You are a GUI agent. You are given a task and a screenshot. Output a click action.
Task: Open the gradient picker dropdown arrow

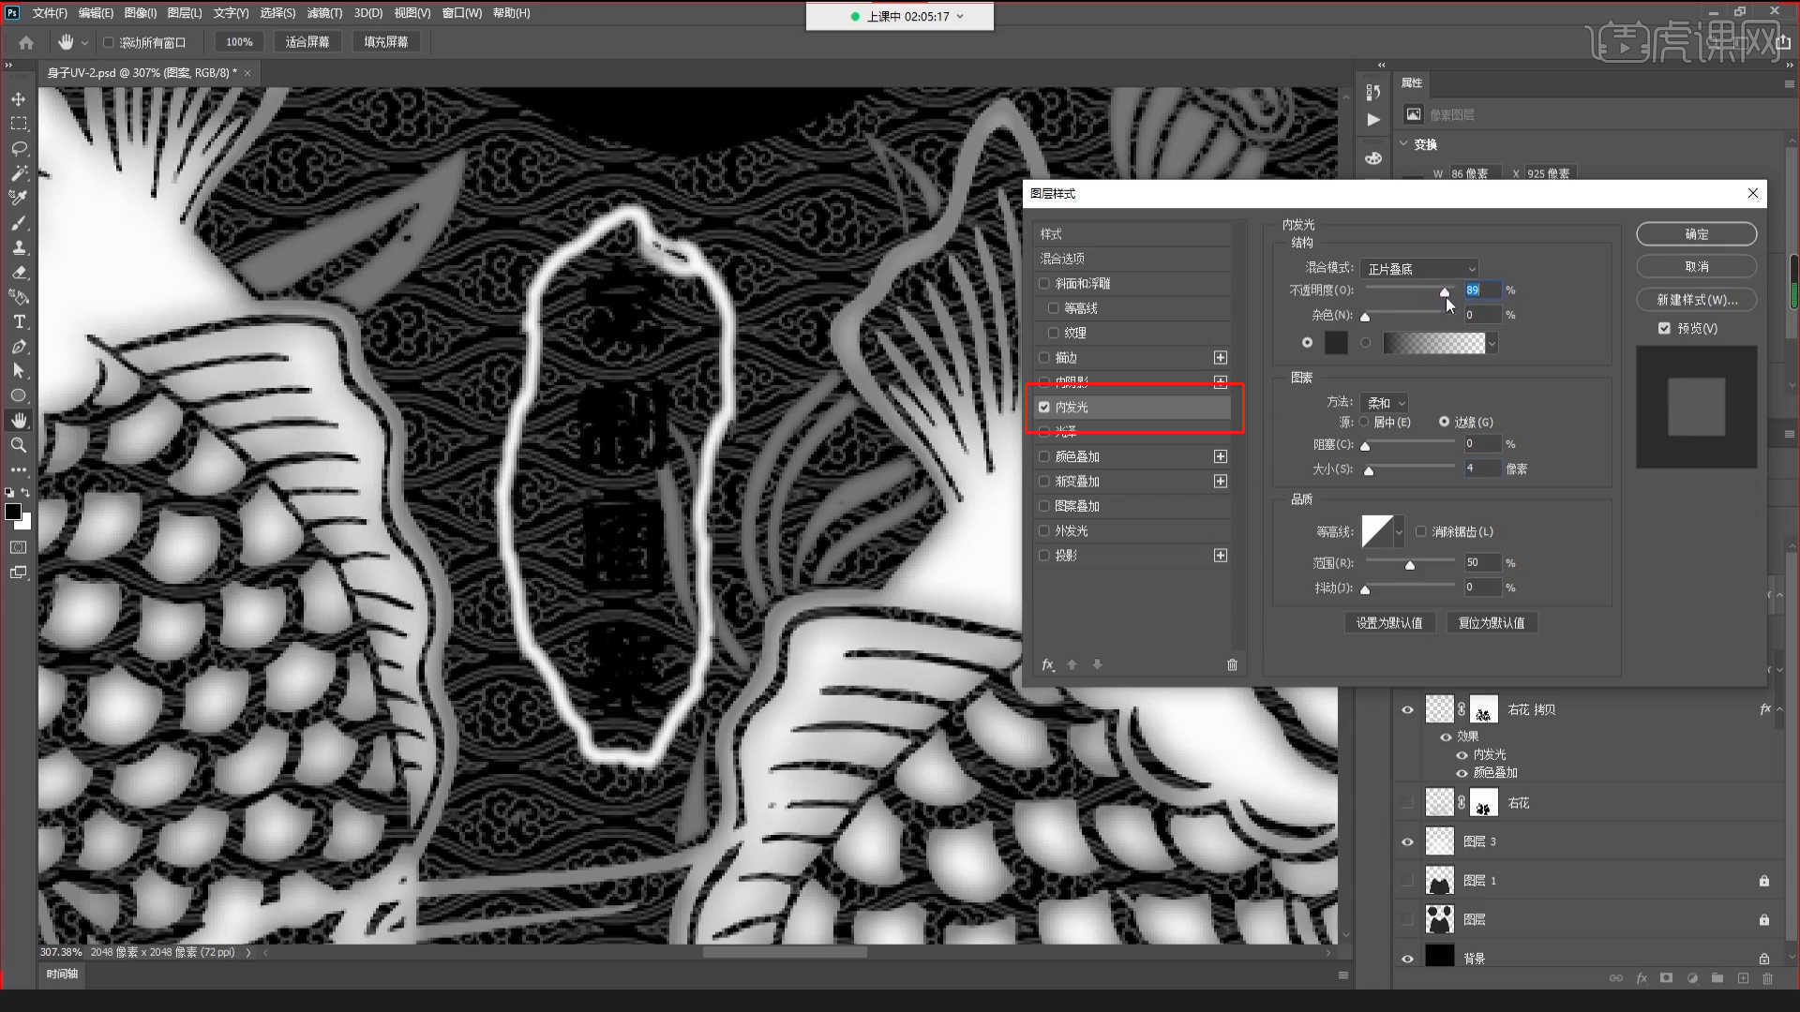[x=1492, y=344]
